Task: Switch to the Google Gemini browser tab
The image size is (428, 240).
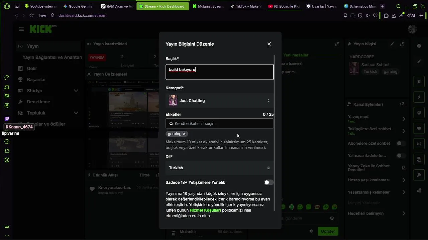Action: pyautogui.click(x=78, y=6)
